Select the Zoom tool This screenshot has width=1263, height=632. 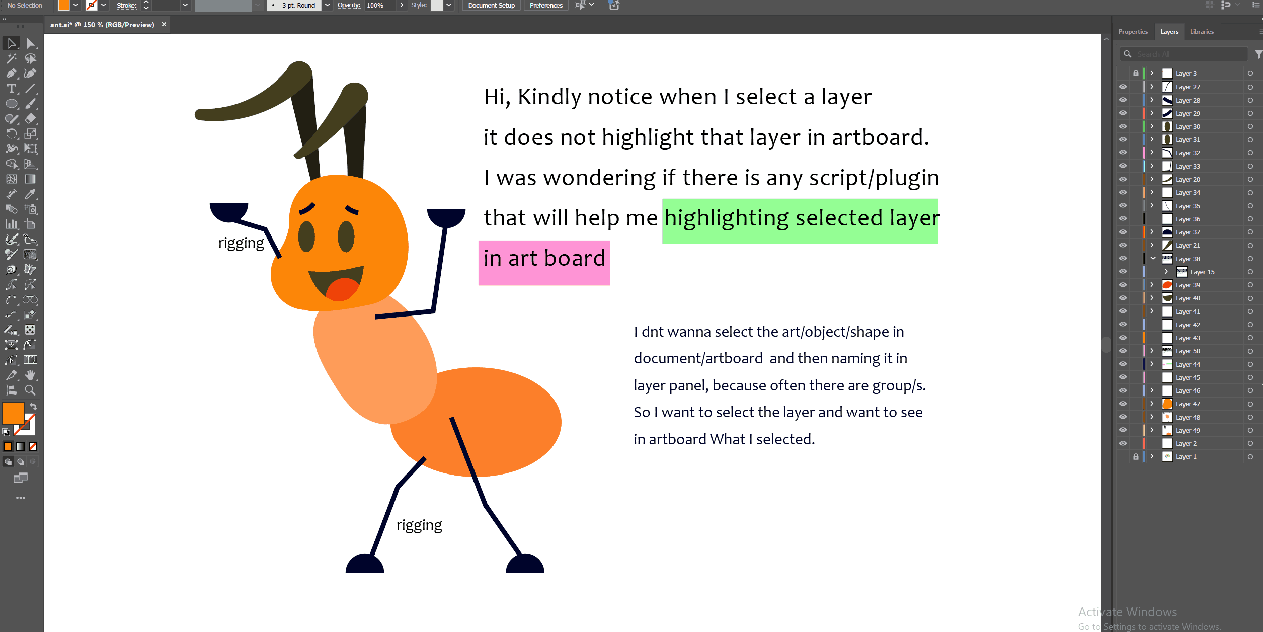pyautogui.click(x=30, y=390)
